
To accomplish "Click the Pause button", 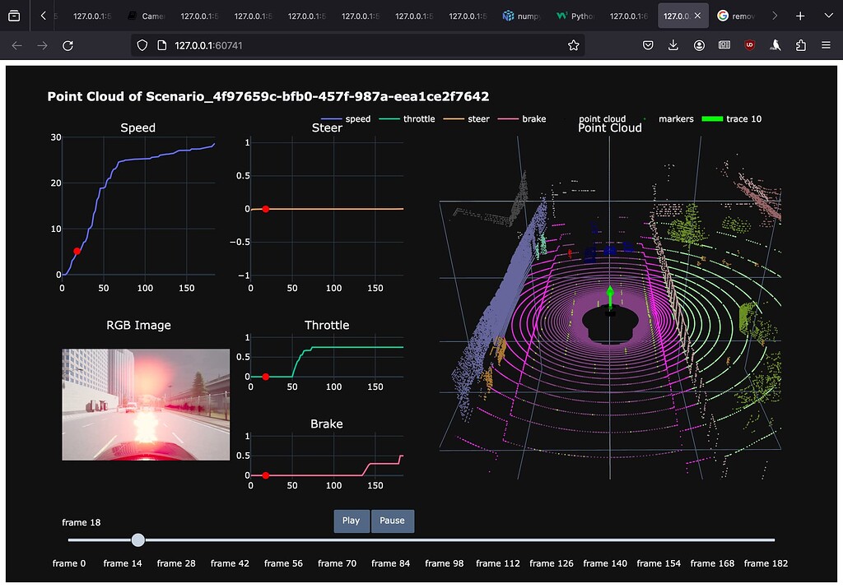I will click(x=393, y=521).
